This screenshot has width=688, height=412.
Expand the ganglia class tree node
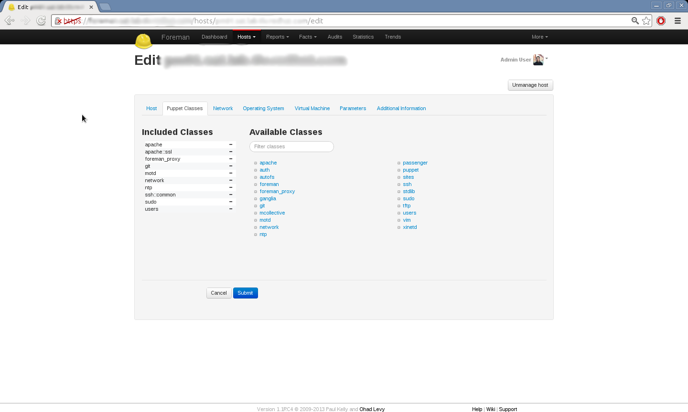[x=256, y=199]
